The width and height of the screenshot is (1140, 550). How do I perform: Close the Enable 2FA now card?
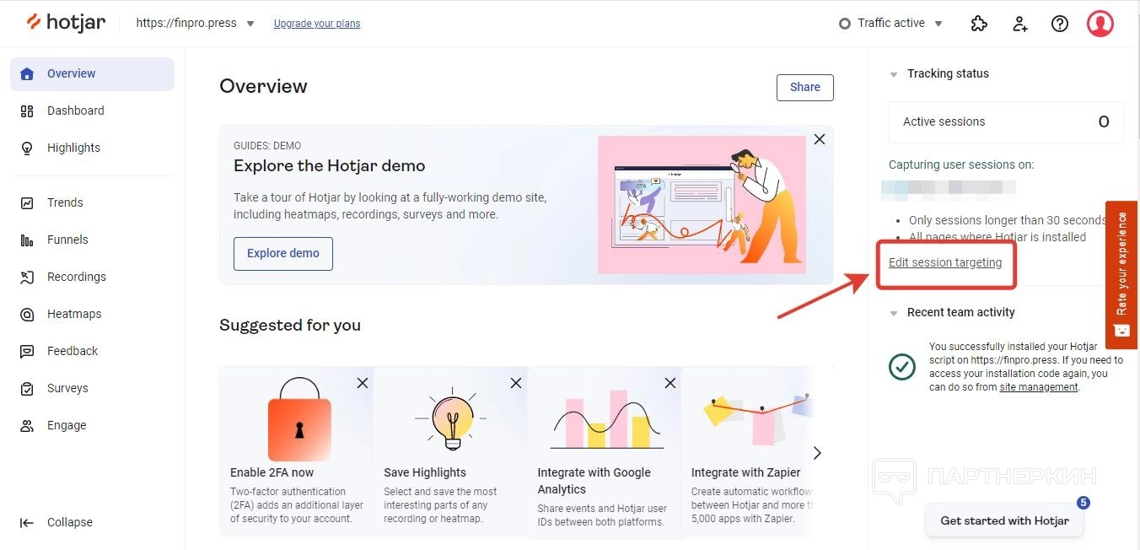pyautogui.click(x=363, y=383)
